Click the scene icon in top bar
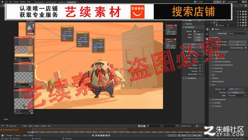 coord(196,2)
